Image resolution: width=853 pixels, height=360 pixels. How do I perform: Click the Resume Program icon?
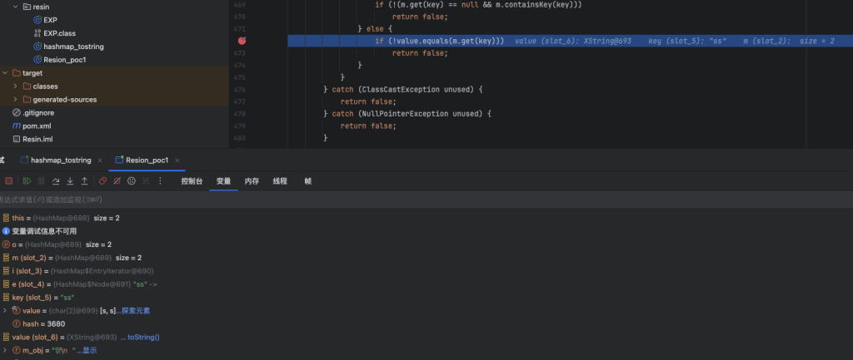[27, 180]
